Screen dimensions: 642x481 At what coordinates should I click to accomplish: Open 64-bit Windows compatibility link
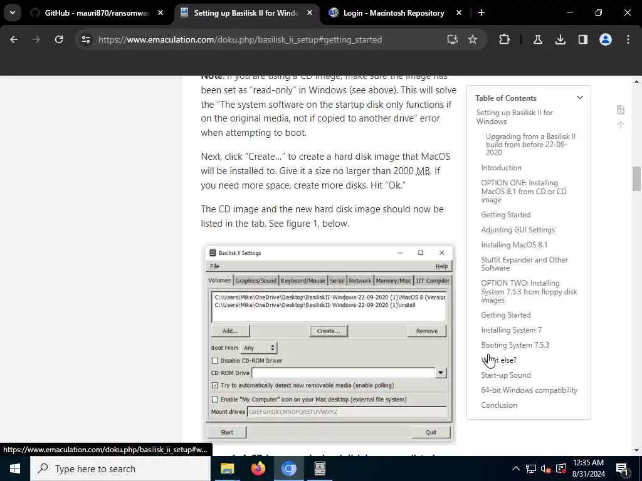[529, 390]
